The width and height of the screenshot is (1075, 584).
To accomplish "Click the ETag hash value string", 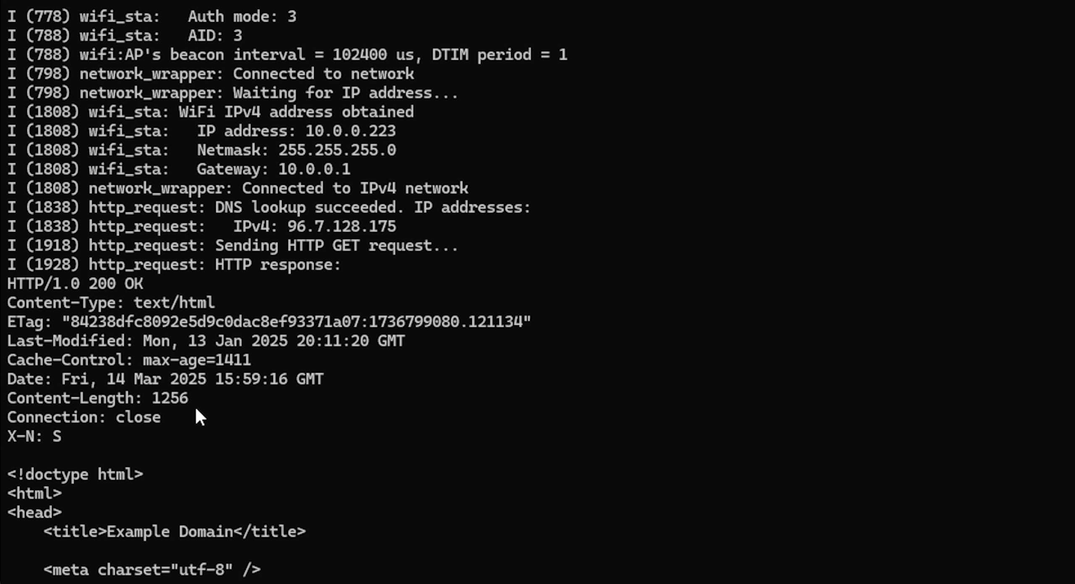I will coord(296,322).
